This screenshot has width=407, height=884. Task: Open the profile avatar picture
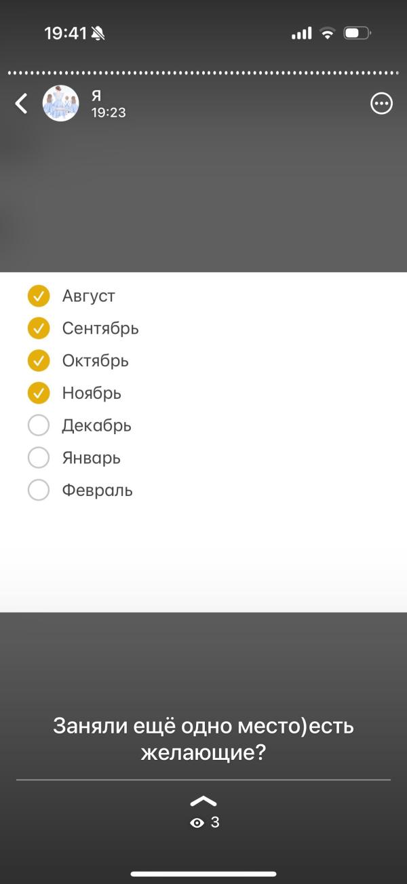pos(61,103)
